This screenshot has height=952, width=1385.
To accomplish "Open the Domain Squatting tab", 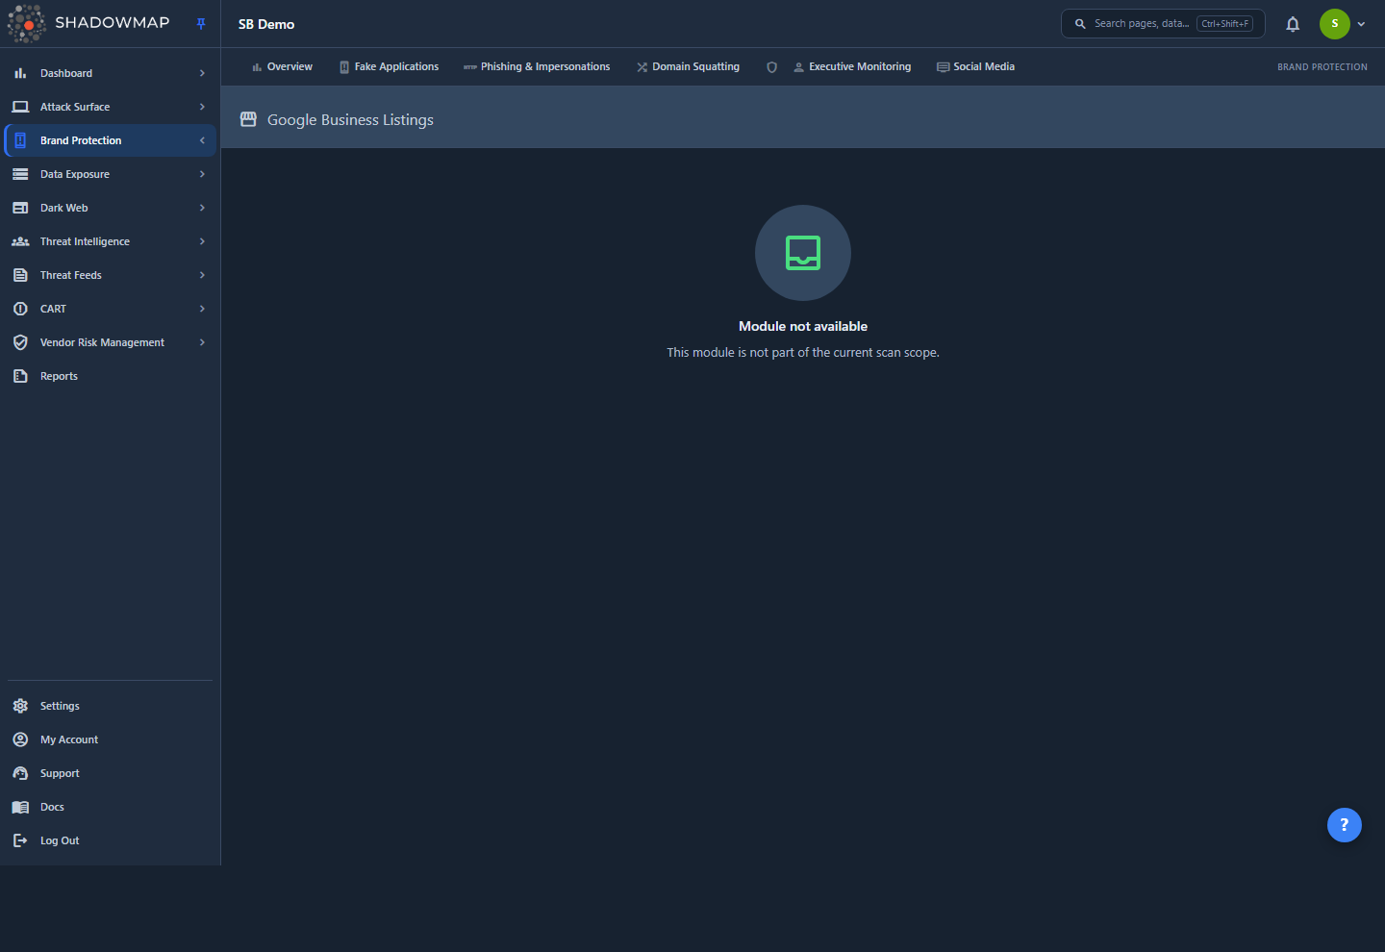I will click(x=688, y=67).
